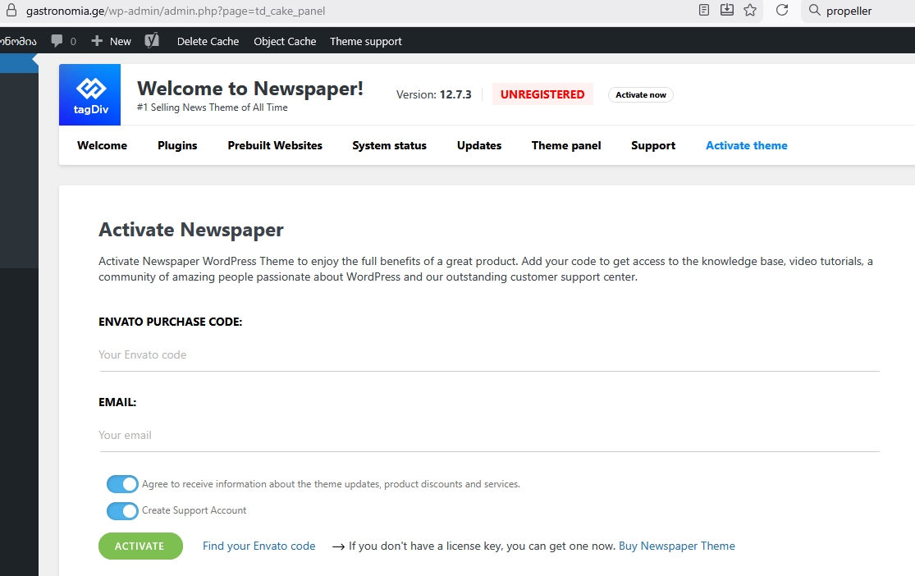Screen dimensions: 915x576
Task: Click the site name in admin bar
Action: tap(18, 41)
